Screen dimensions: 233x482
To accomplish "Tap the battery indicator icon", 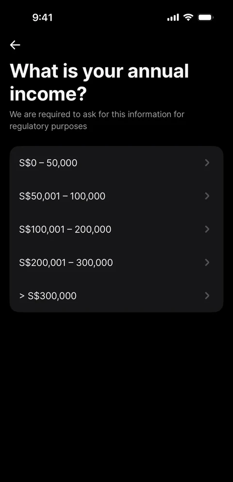I will click(x=205, y=18).
